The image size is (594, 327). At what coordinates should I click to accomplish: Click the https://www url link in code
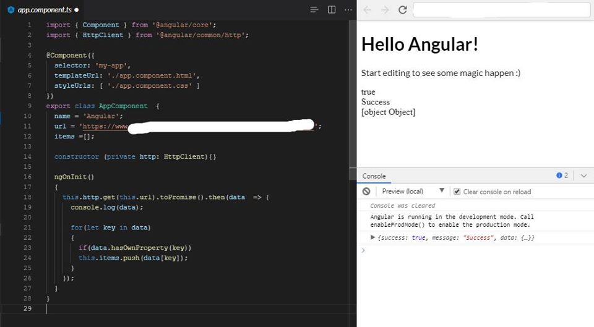[x=105, y=126]
